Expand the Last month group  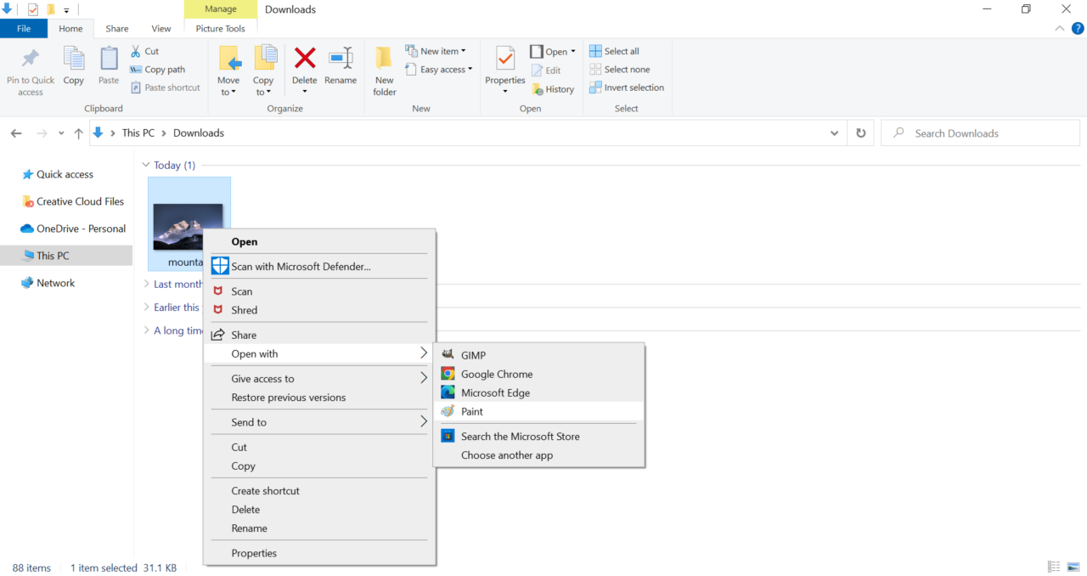[x=146, y=284]
